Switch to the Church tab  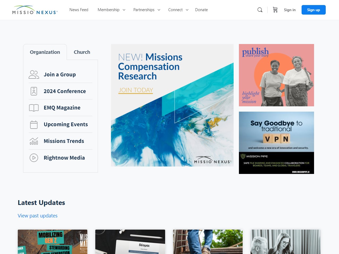click(x=82, y=52)
